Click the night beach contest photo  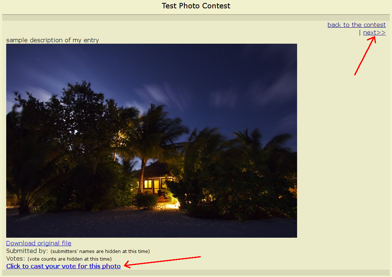click(152, 141)
